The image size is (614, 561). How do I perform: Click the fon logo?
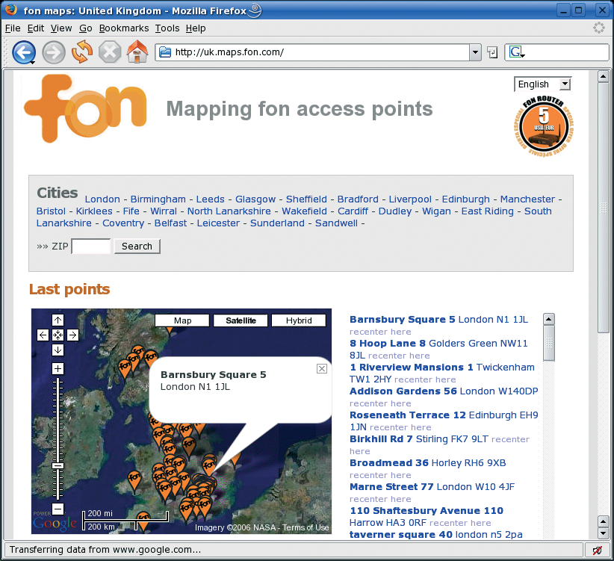click(x=85, y=108)
